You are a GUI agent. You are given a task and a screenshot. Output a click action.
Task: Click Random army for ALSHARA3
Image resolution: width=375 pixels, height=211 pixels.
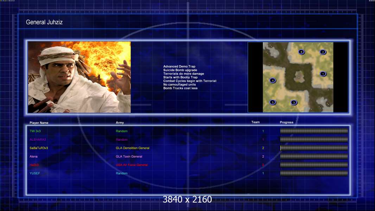coord(122,140)
